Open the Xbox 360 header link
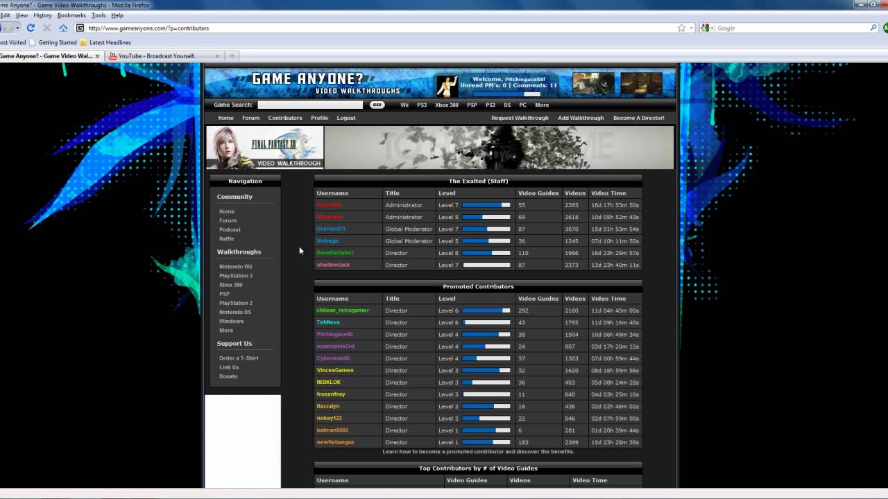The height and width of the screenshot is (499, 888). coord(447,105)
